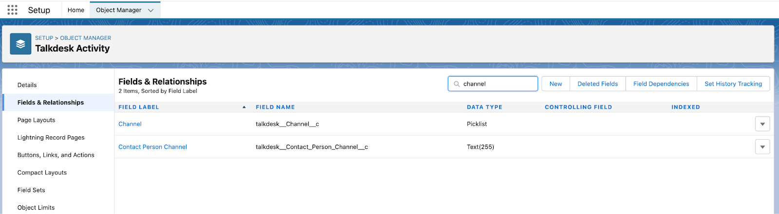Open Field Dependencies
This screenshot has height=214, width=779.
(x=661, y=84)
